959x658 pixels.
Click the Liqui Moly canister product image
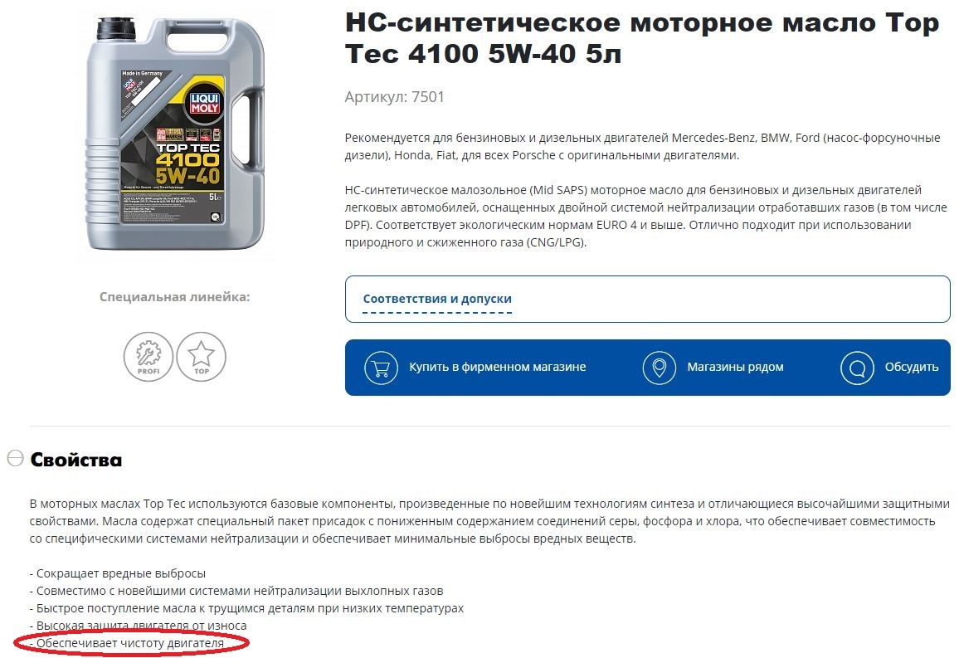176,133
